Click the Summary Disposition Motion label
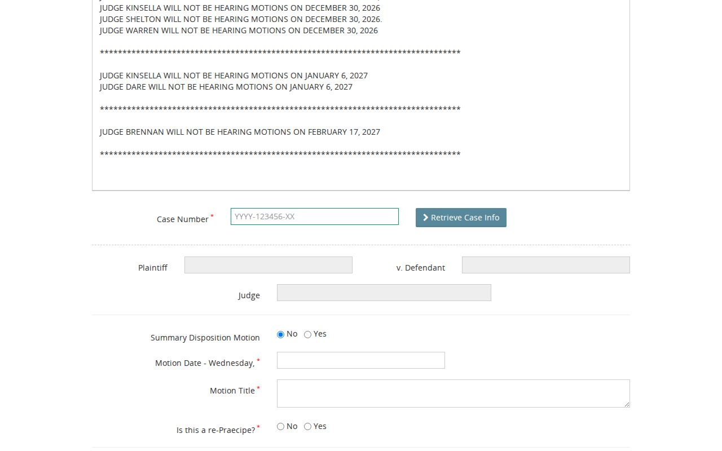 coord(205,338)
